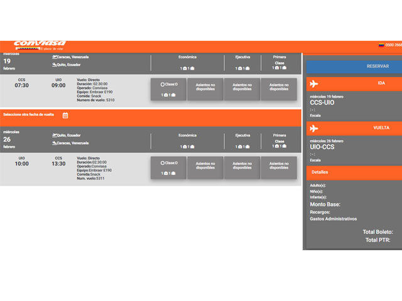
Task: Click departure icon beside Caracas, Venezuela outbound
Action: tap(55, 57)
